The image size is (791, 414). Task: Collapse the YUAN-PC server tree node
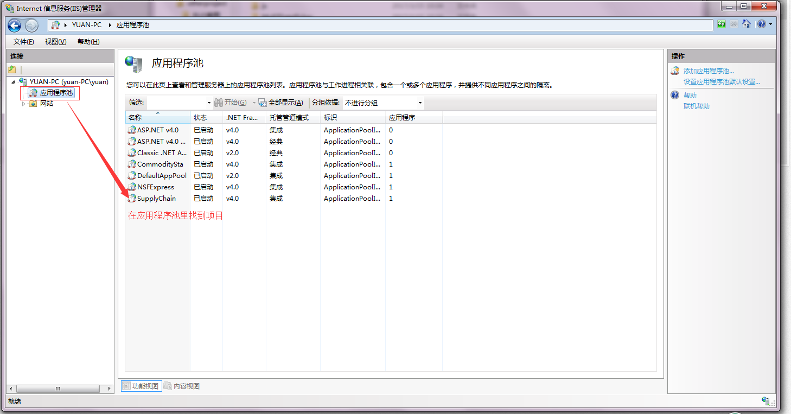(x=13, y=82)
